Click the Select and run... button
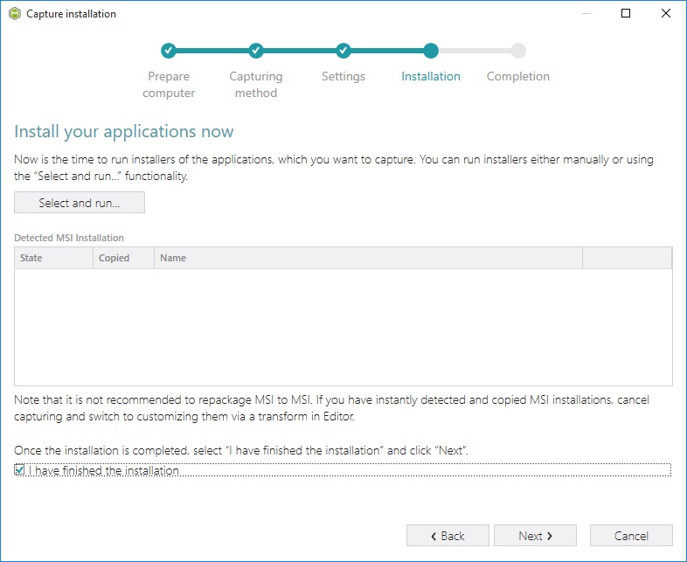Screen dimensions: 687x562 80,203
